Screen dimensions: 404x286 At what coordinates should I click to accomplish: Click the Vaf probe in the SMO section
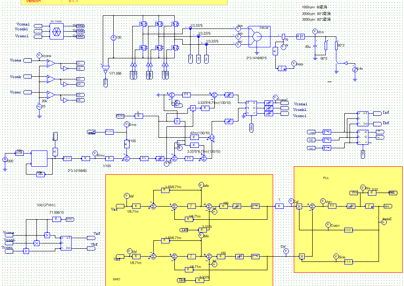pyautogui.click(x=126, y=196)
